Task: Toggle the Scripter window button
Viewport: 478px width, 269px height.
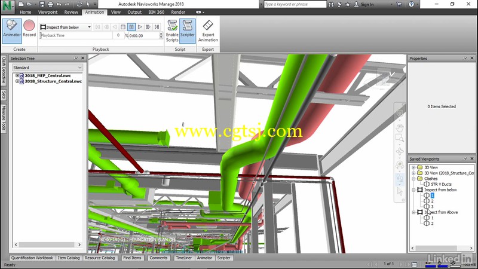Action: pyautogui.click(x=187, y=31)
